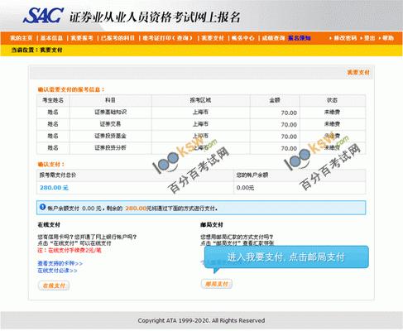Click the 金额 column header

[275, 100]
